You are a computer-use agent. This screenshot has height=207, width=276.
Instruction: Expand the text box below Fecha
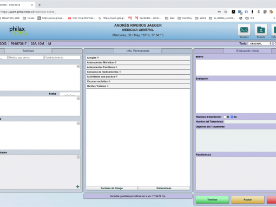(78, 98)
